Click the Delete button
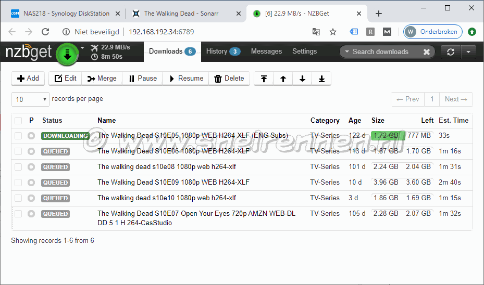The width and height of the screenshot is (484, 285). 229,79
